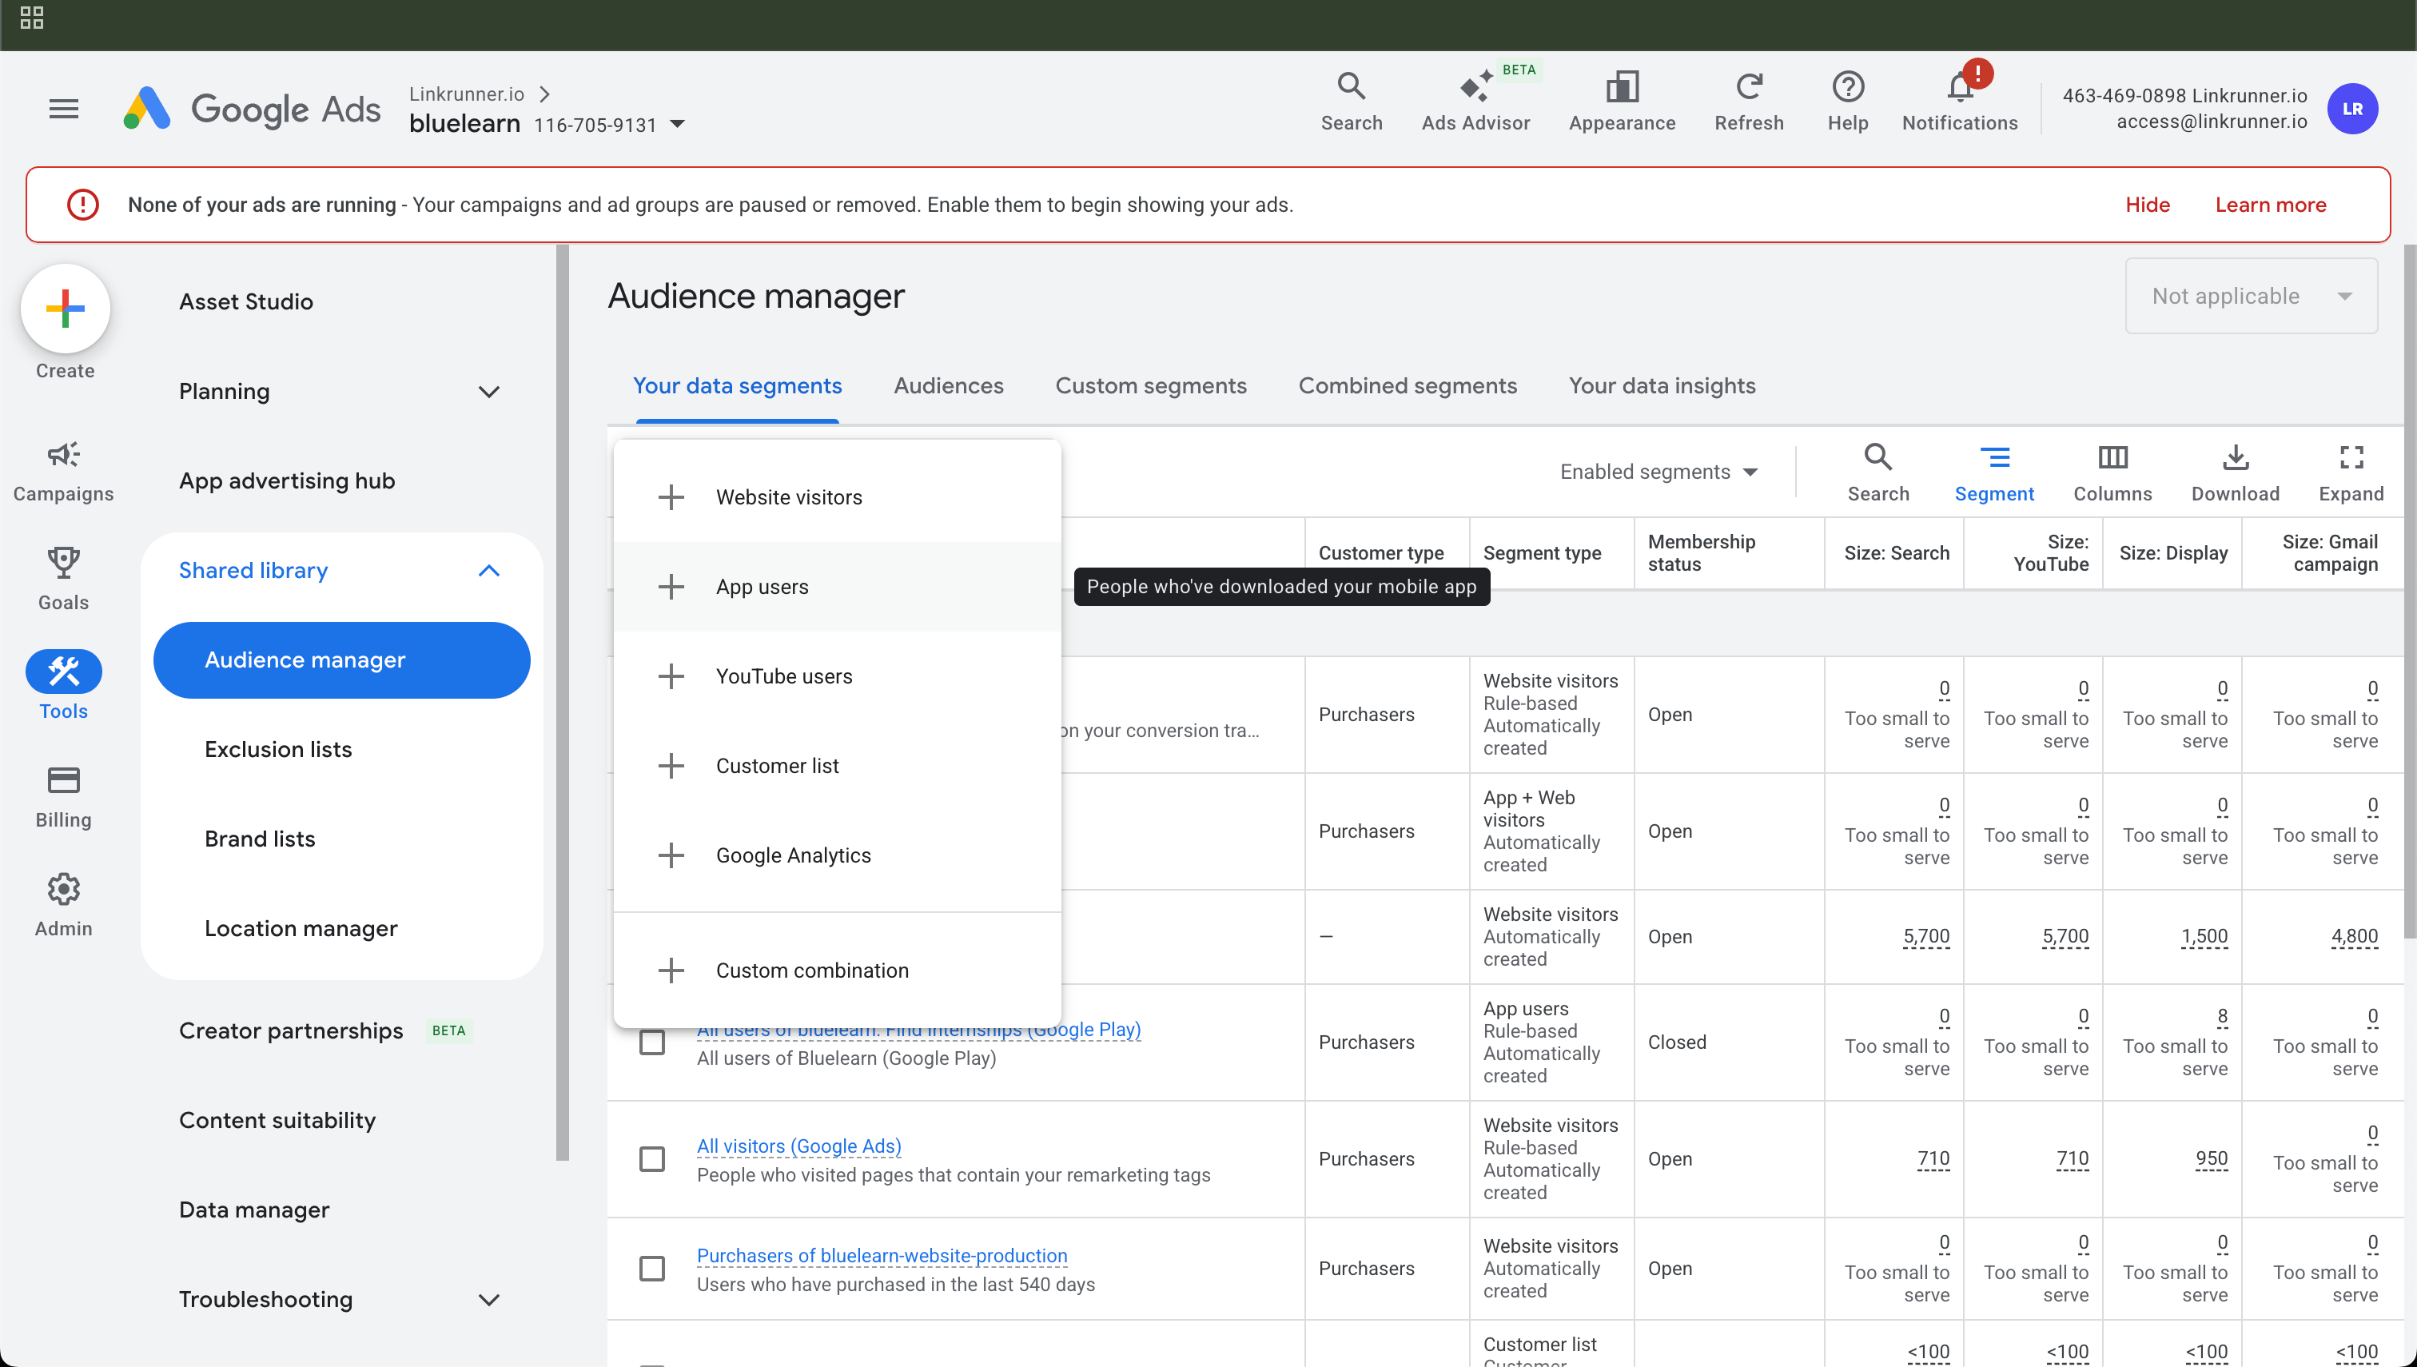
Task: Go to Campaigns in sidebar
Action: click(63, 472)
